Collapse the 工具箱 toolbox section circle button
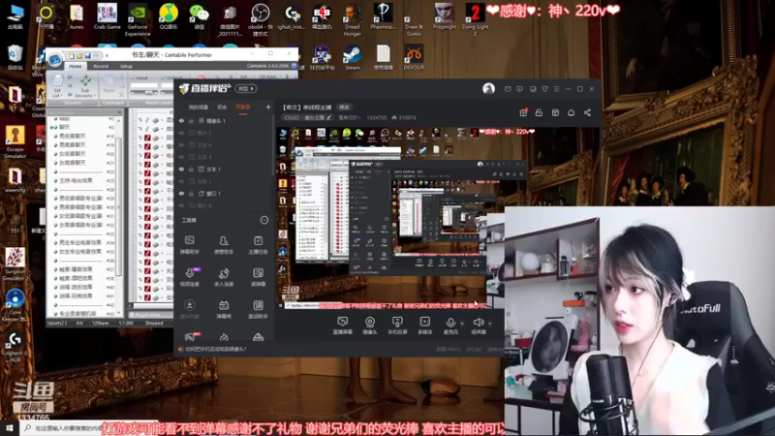Screen dimensions: 775x436 [264, 220]
